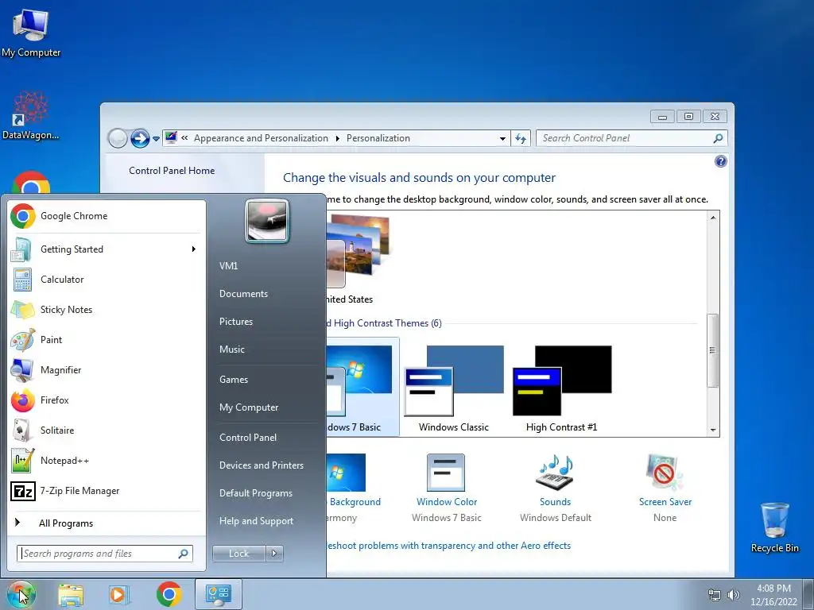Open Sticky Notes from Start menu

105,310
